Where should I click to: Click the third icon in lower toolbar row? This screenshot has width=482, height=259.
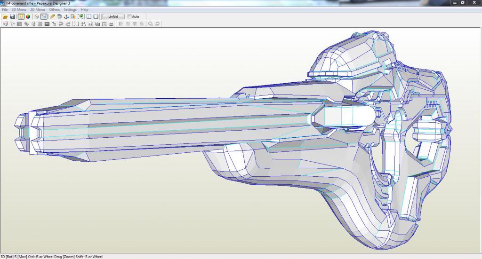pos(19,24)
